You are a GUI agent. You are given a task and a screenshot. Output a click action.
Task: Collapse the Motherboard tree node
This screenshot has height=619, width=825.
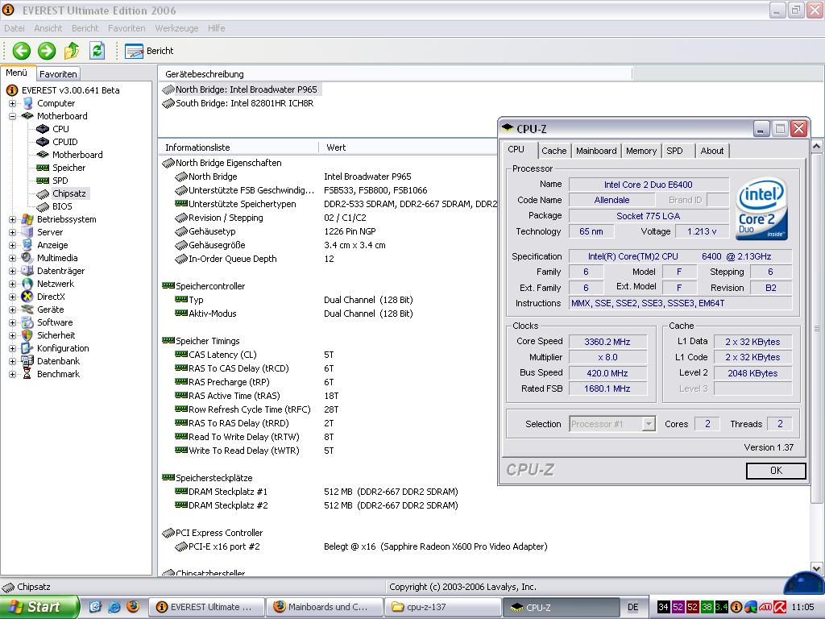(12, 116)
